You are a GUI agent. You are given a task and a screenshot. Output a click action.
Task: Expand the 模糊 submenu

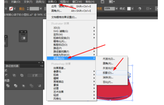coord(71,78)
